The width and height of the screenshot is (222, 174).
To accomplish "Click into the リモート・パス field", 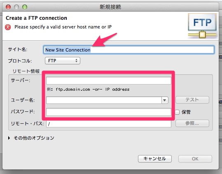I will [x=109, y=124].
